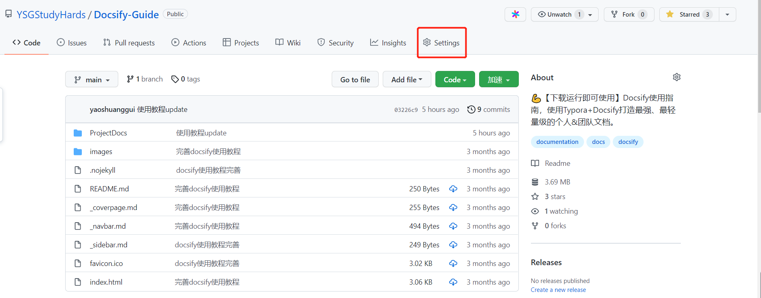The height and width of the screenshot is (298, 761).
Task: Click the Go to file button
Action: 355,79
